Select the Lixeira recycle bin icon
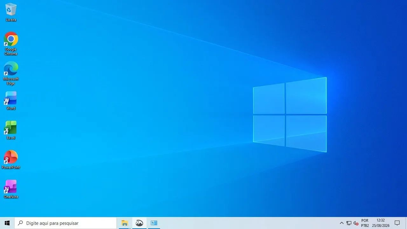This screenshot has width=407, height=229. click(x=11, y=12)
